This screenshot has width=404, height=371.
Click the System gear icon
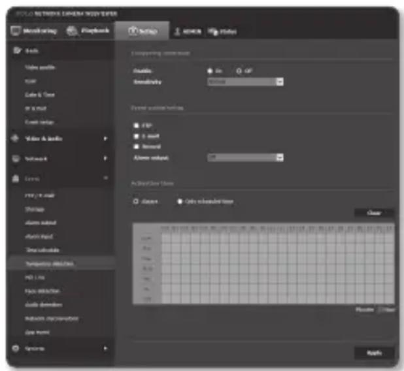(x=16, y=348)
